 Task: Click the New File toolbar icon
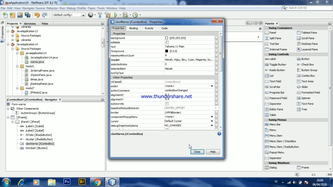tap(5, 15)
